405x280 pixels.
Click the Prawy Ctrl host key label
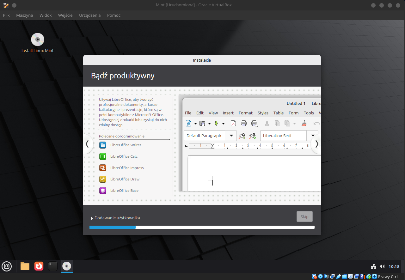point(388,277)
